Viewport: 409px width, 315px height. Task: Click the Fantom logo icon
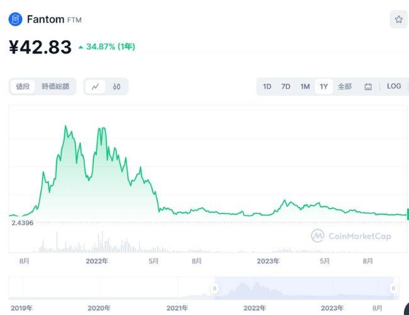click(x=15, y=20)
